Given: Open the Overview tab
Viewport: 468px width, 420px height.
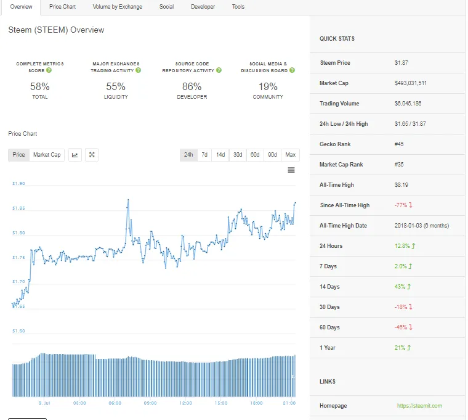Looking at the screenshot, I should 21,7.
